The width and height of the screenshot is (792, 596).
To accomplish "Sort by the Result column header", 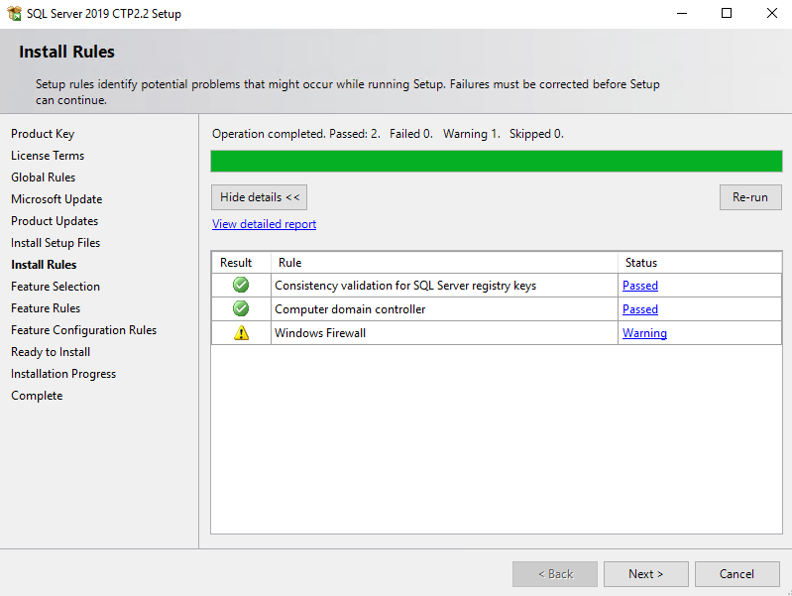I will (x=242, y=263).
